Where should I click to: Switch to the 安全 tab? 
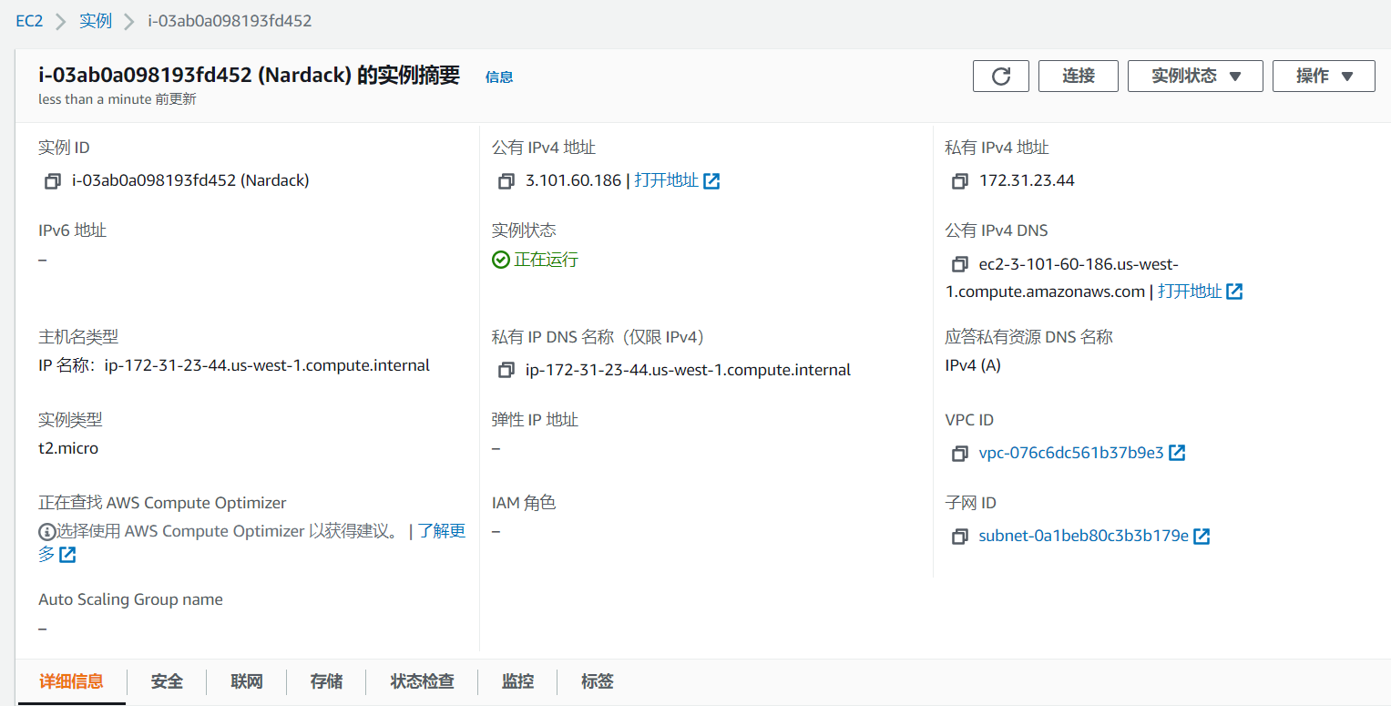[167, 681]
